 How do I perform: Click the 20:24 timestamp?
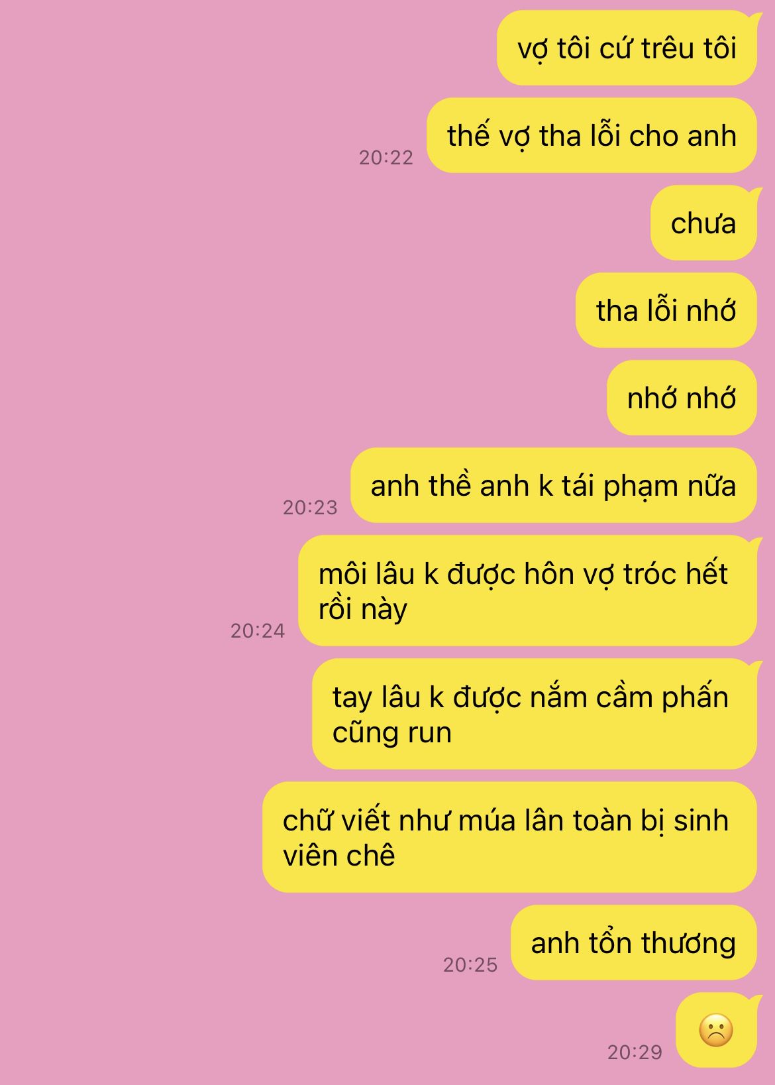coord(258,630)
